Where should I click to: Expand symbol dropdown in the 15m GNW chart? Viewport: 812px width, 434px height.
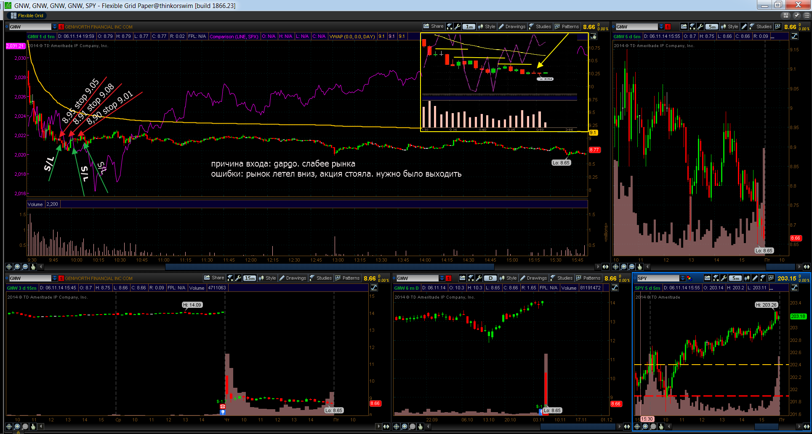pos(54,278)
